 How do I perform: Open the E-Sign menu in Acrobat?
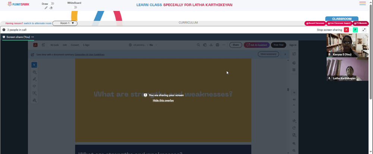[86, 45]
